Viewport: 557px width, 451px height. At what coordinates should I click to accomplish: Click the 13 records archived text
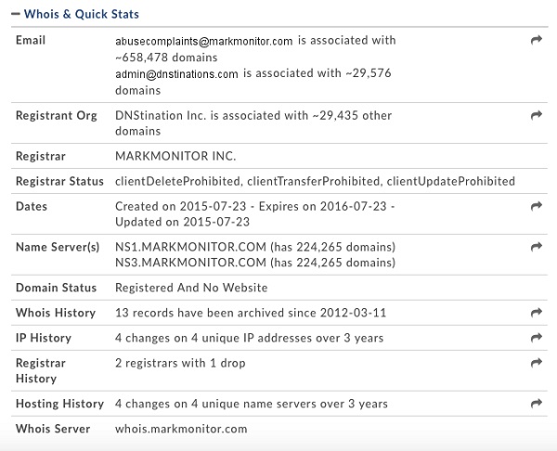click(x=251, y=313)
